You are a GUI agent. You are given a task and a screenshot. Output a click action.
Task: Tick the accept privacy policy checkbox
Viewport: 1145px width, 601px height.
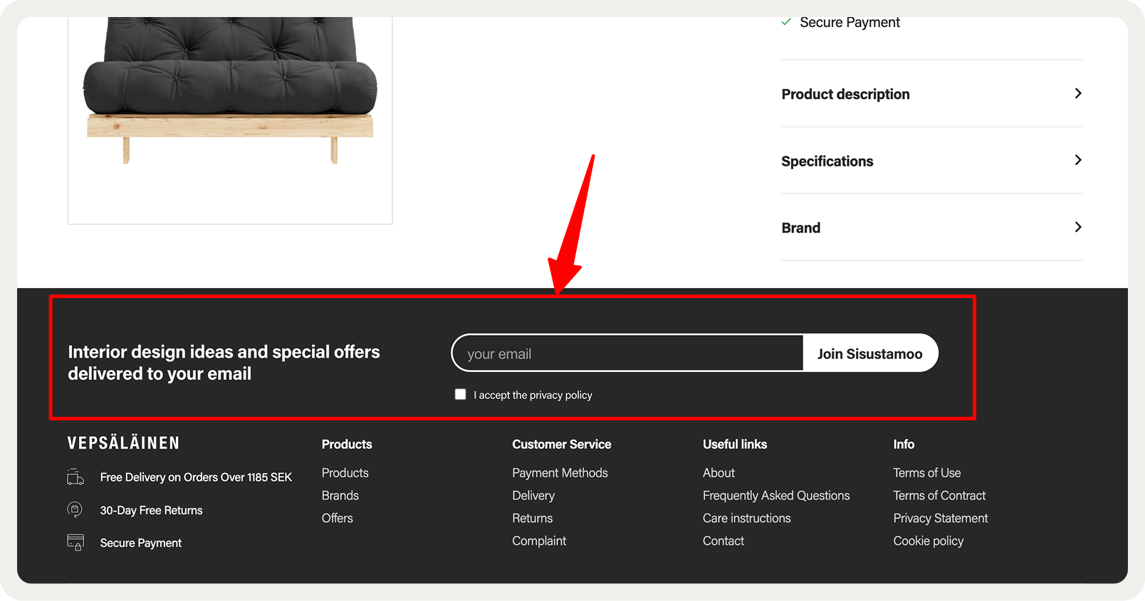tap(461, 394)
